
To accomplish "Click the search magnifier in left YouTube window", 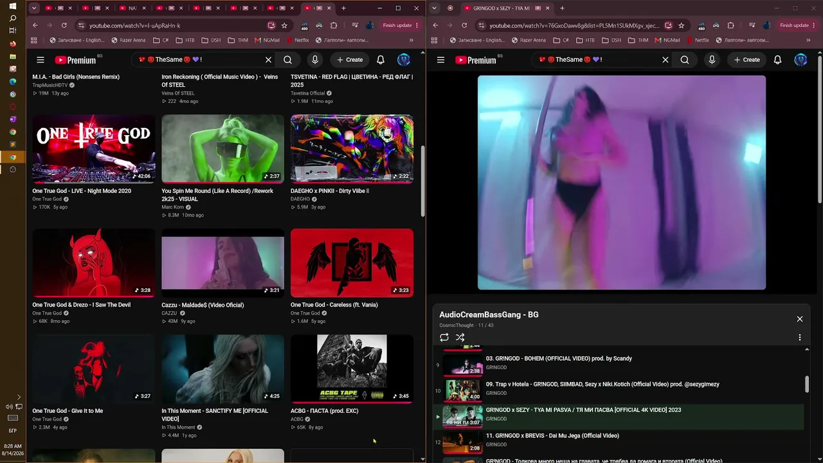I will point(288,60).
